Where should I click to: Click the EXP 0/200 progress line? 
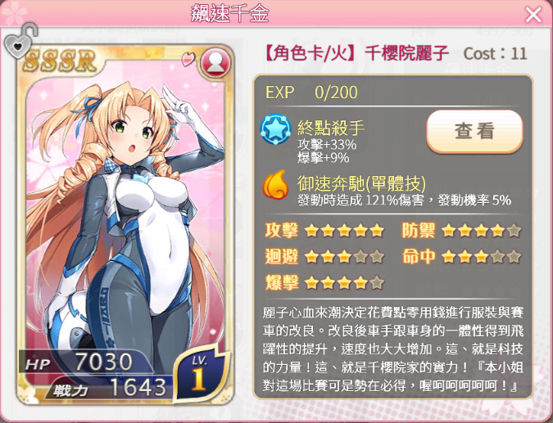click(x=311, y=92)
